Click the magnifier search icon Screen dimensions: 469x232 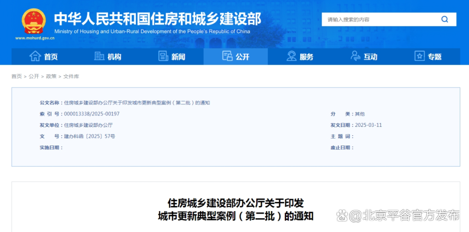click(445, 20)
